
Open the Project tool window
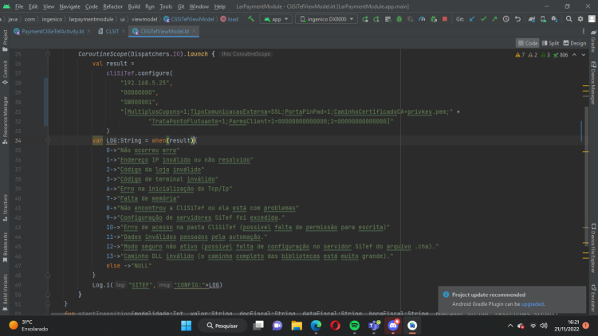(5, 41)
